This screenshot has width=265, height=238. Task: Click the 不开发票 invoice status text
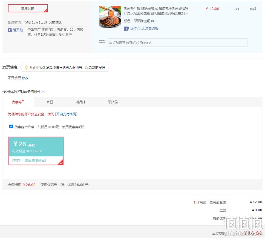coord(14,78)
